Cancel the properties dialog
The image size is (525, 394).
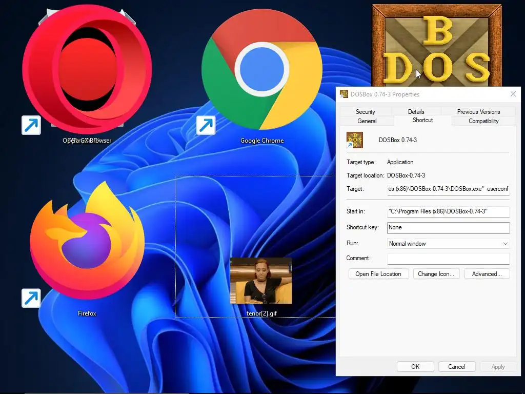457,366
